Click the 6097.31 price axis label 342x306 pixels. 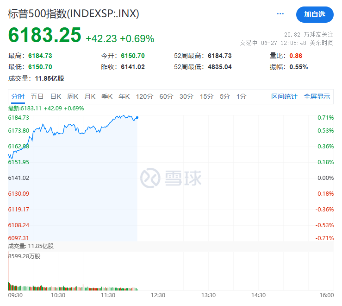coord(19,238)
